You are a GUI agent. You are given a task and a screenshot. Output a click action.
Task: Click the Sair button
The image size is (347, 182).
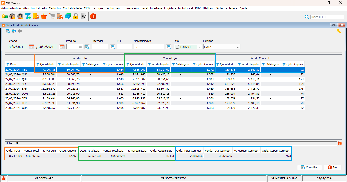pyautogui.click(x=333, y=167)
